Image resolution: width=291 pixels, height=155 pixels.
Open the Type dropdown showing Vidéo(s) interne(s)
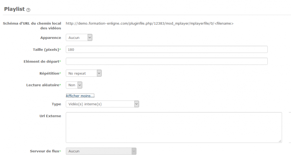click(x=102, y=104)
